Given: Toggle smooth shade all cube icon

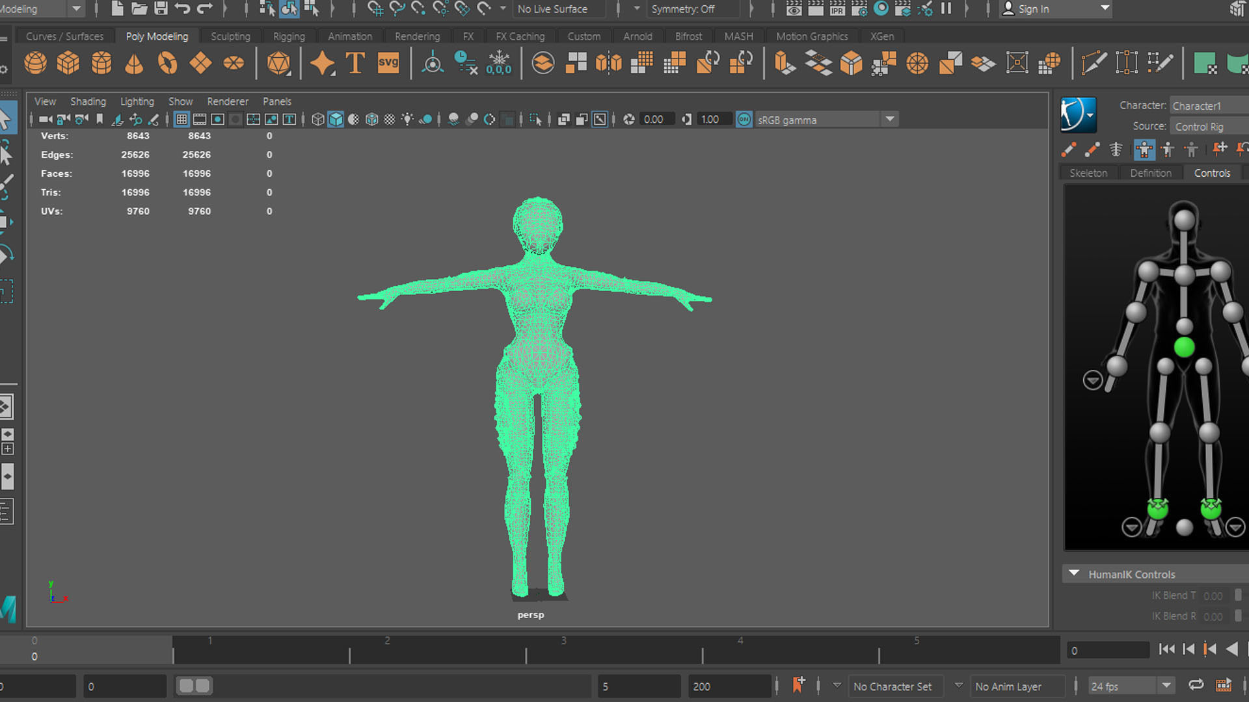Looking at the screenshot, I should pyautogui.click(x=336, y=120).
